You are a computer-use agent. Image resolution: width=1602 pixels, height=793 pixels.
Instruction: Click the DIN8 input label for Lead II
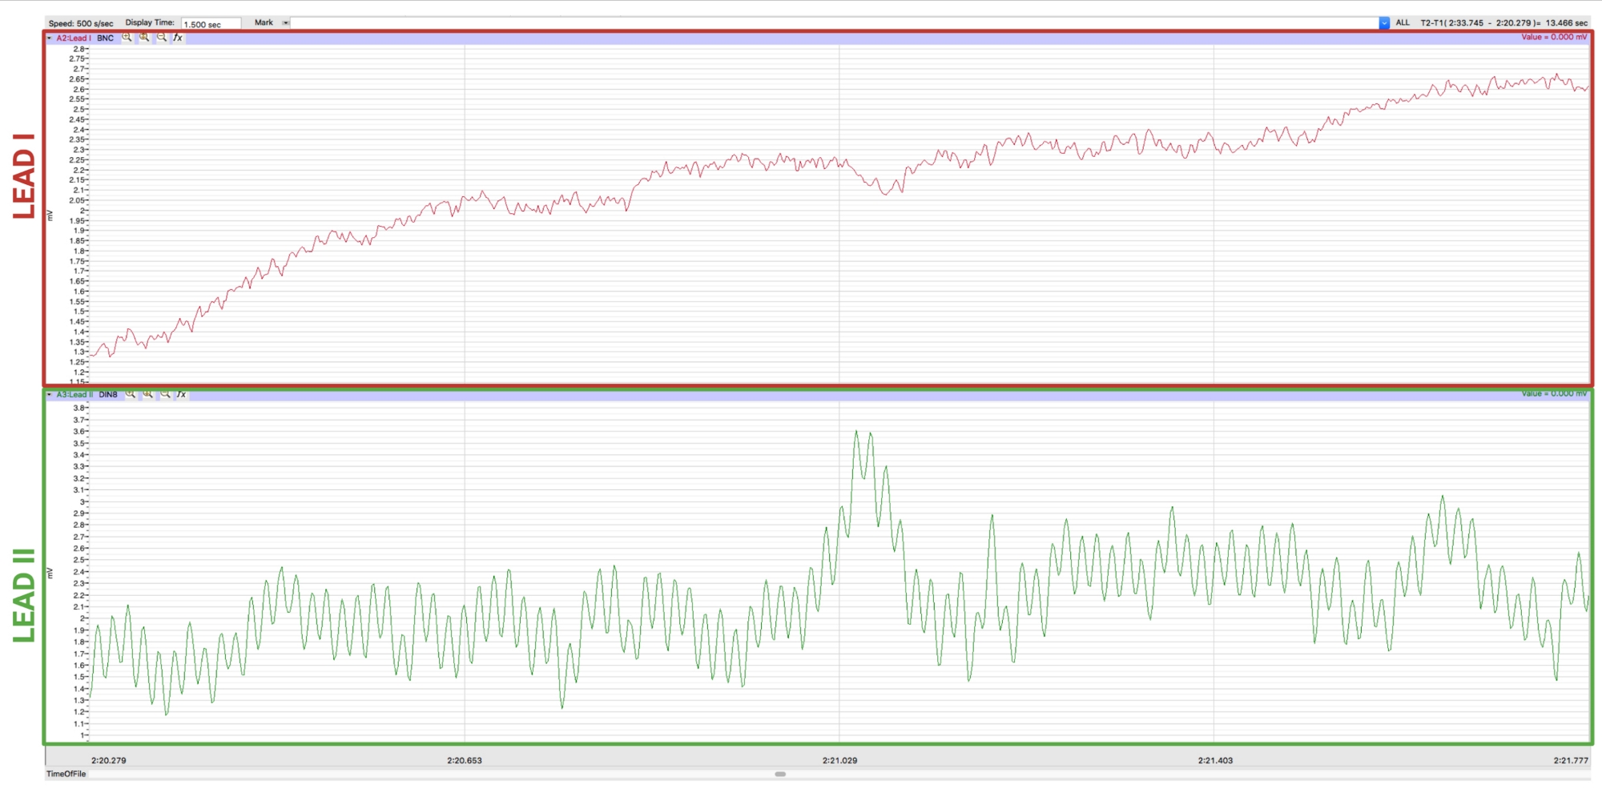tap(108, 394)
